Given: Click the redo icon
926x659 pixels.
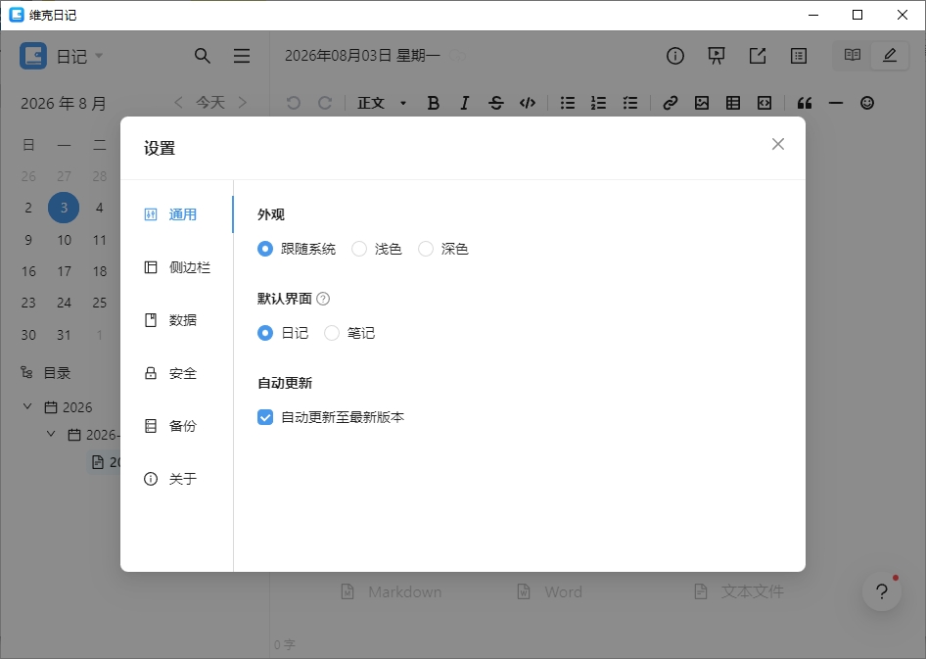Looking at the screenshot, I should pos(325,104).
